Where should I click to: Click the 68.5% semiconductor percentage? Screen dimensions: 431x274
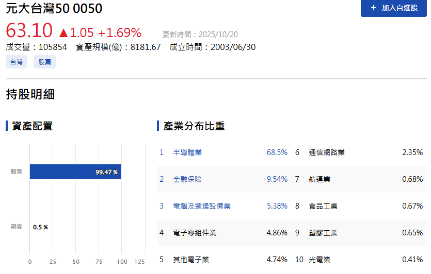pos(277,152)
